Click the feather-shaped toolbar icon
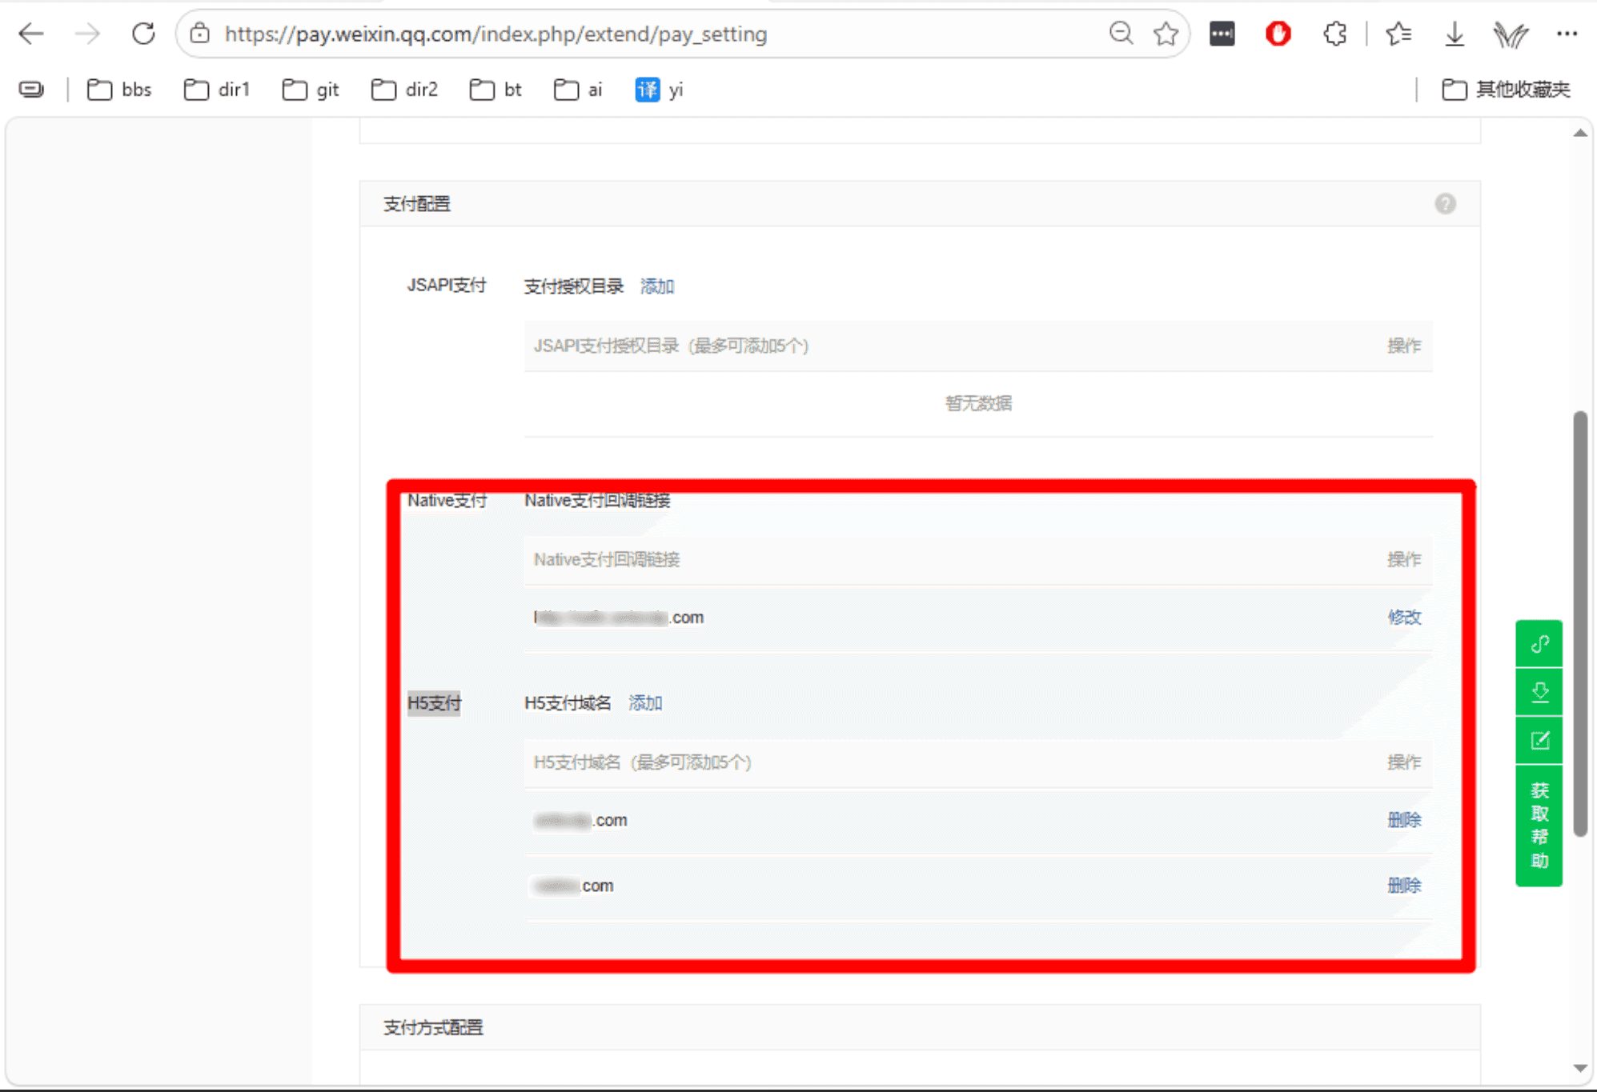Viewport: 1597px width, 1092px height. coord(1511,34)
